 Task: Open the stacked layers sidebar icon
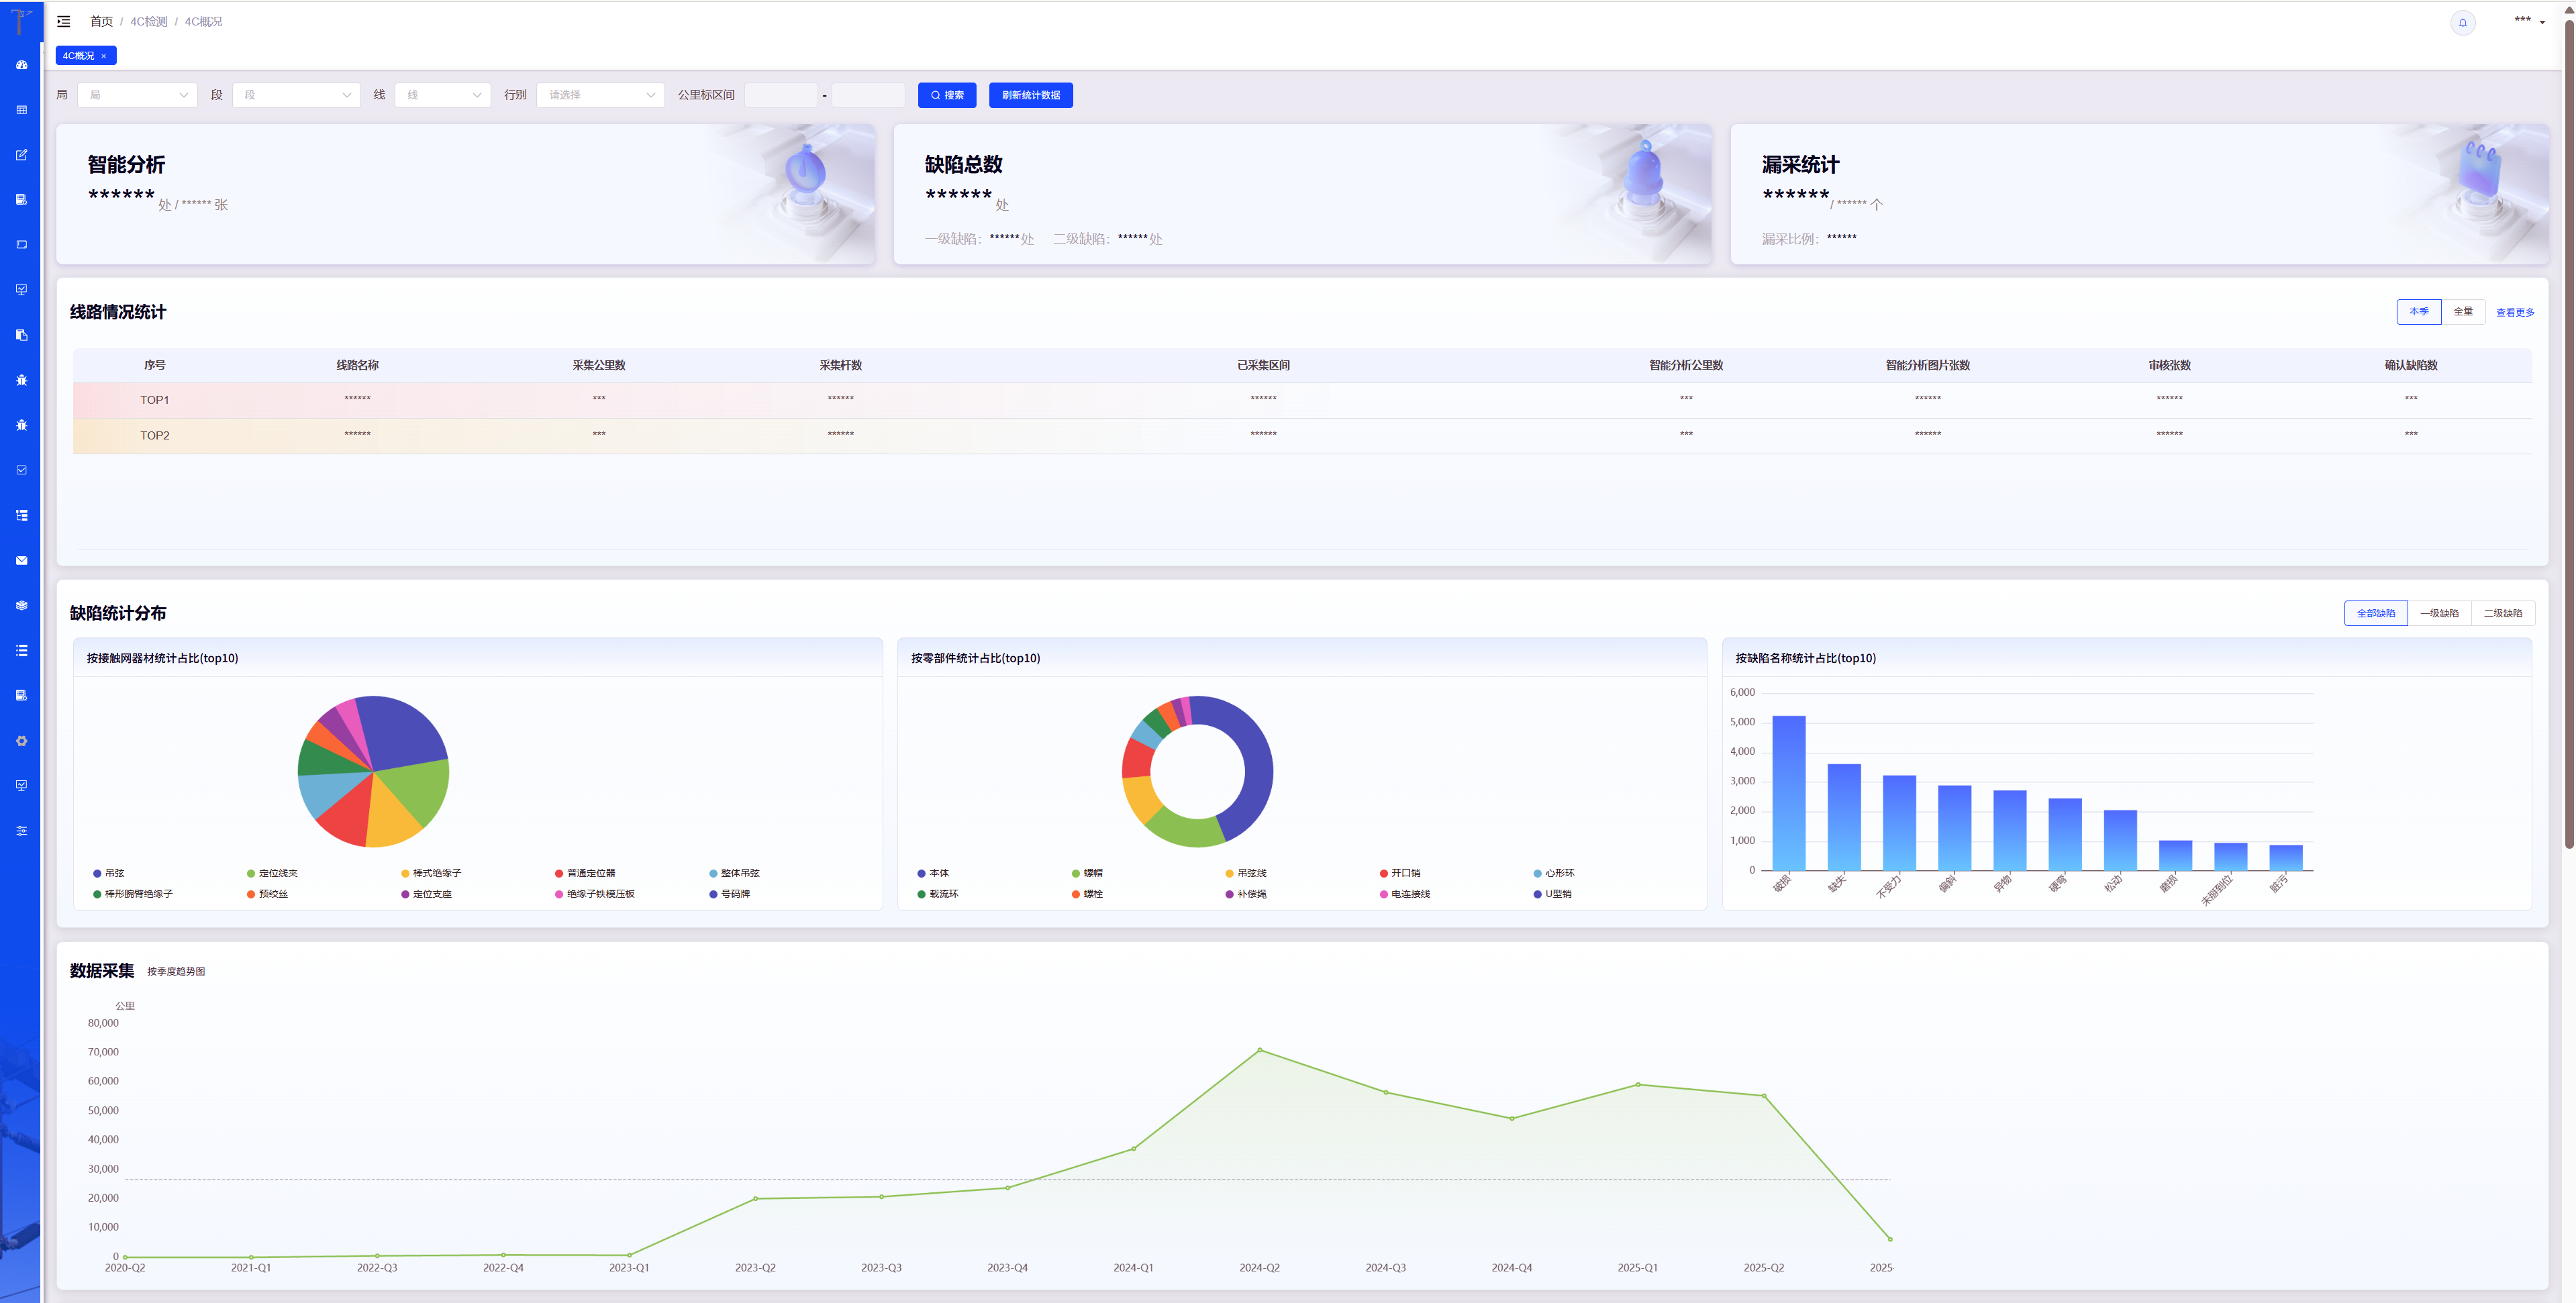coord(21,605)
